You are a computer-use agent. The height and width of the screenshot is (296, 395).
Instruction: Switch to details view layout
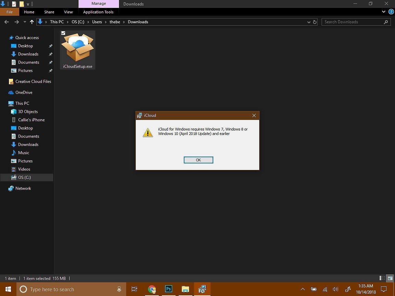point(382,278)
